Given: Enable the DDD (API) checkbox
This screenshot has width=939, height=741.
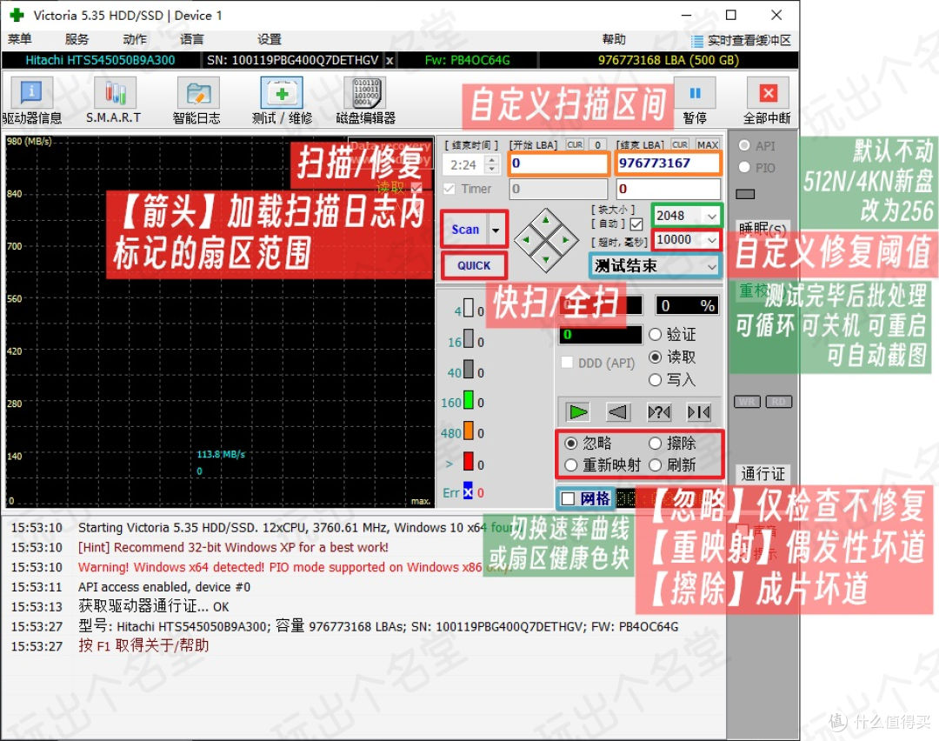Looking at the screenshot, I should [x=567, y=363].
